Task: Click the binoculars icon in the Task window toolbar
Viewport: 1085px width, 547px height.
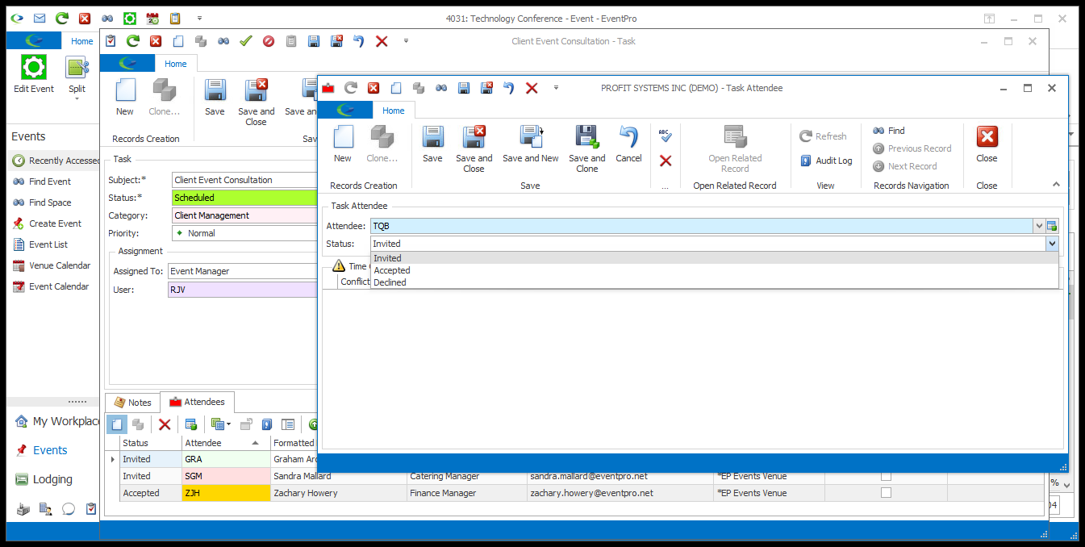Action: pyautogui.click(x=223, y=41)
